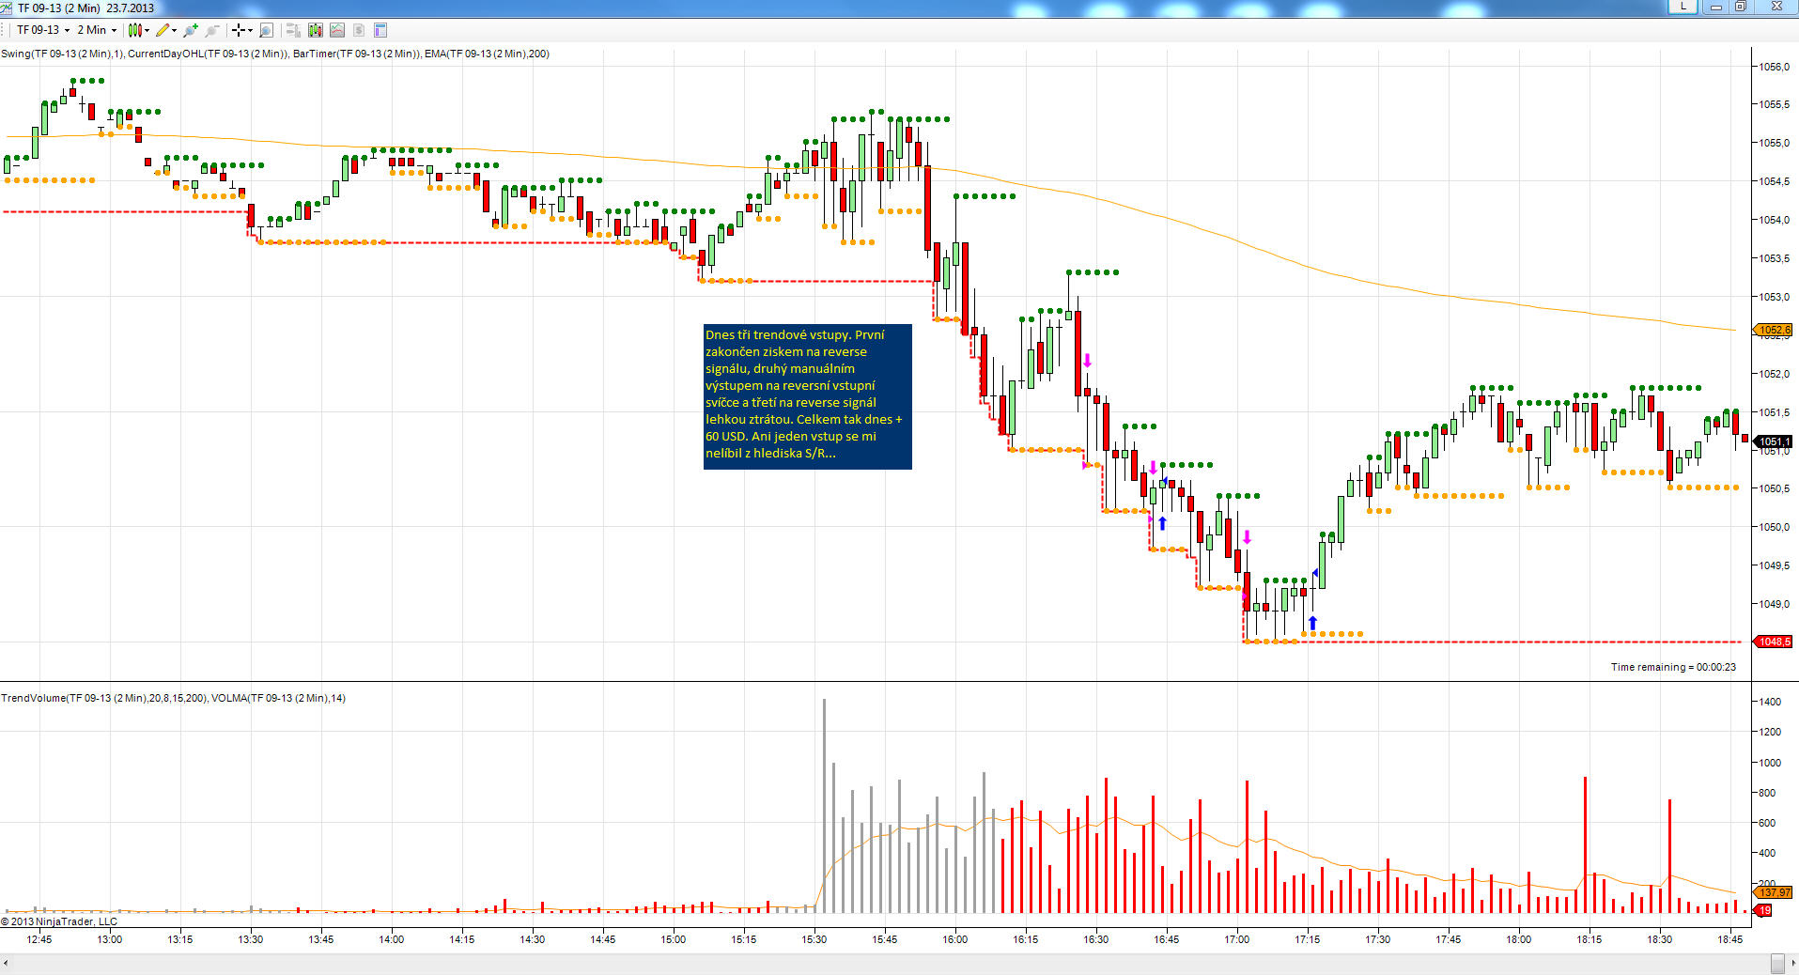This screenshot has height=975, width=1799.
Task: Click the TrendVolume indicator label
Action: (103, 698)
